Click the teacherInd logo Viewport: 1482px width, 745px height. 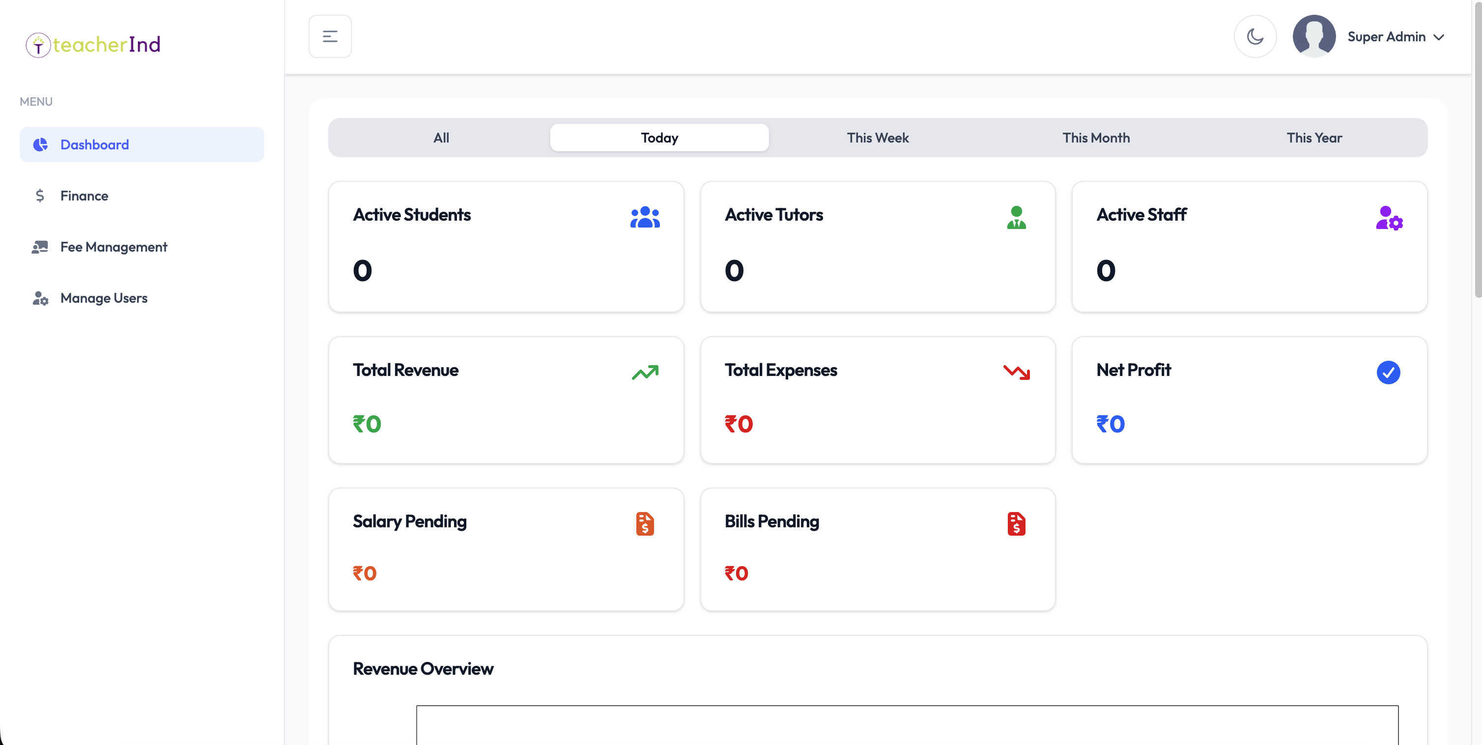(93, 44)
